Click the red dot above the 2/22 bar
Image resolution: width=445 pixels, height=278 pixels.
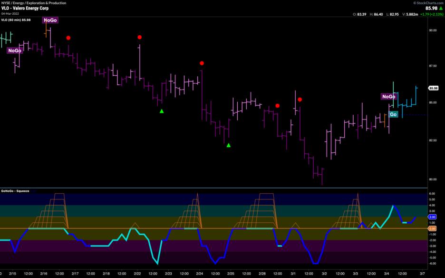(x=140, y=37)
